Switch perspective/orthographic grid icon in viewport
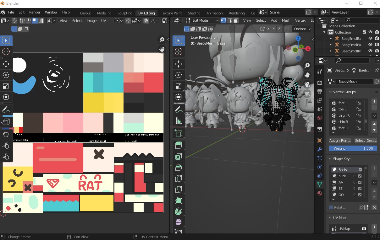The image size is (380, 240). coord(307,94)
